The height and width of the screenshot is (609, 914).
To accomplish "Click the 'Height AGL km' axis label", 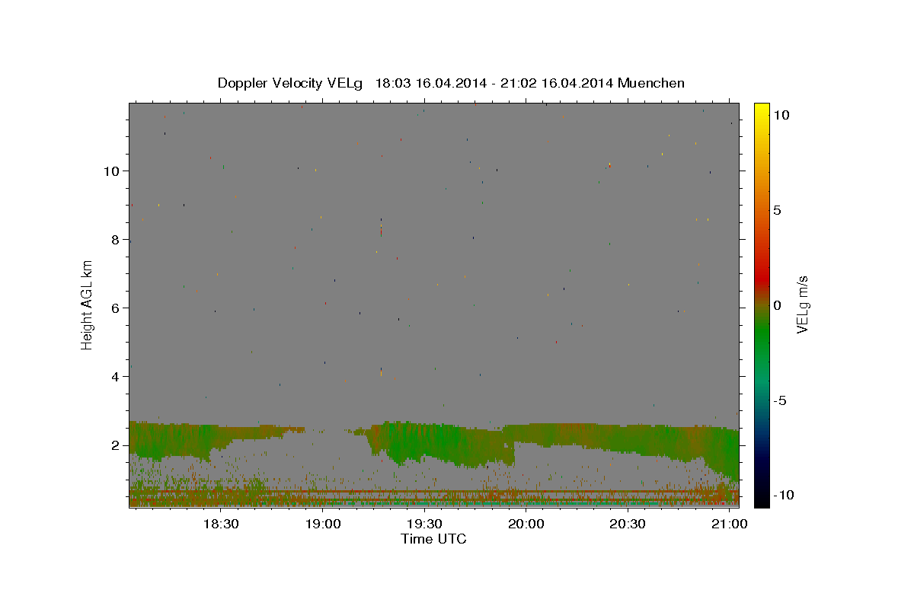I will pyautogui.click(x=88, y=304).
